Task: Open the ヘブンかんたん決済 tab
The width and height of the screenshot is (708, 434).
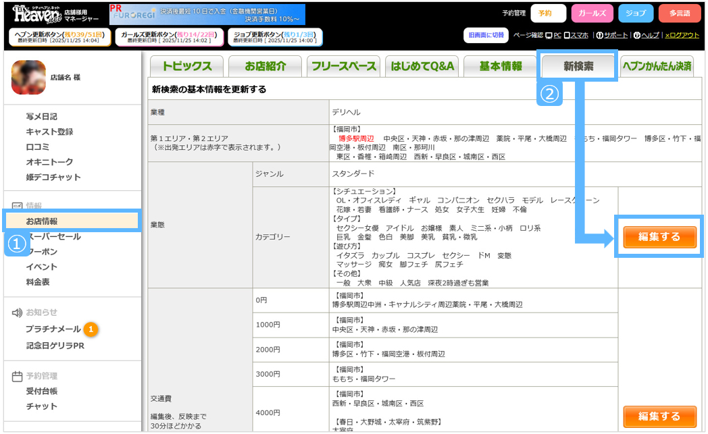Action: pyautogui.click(x=657, y=66)
